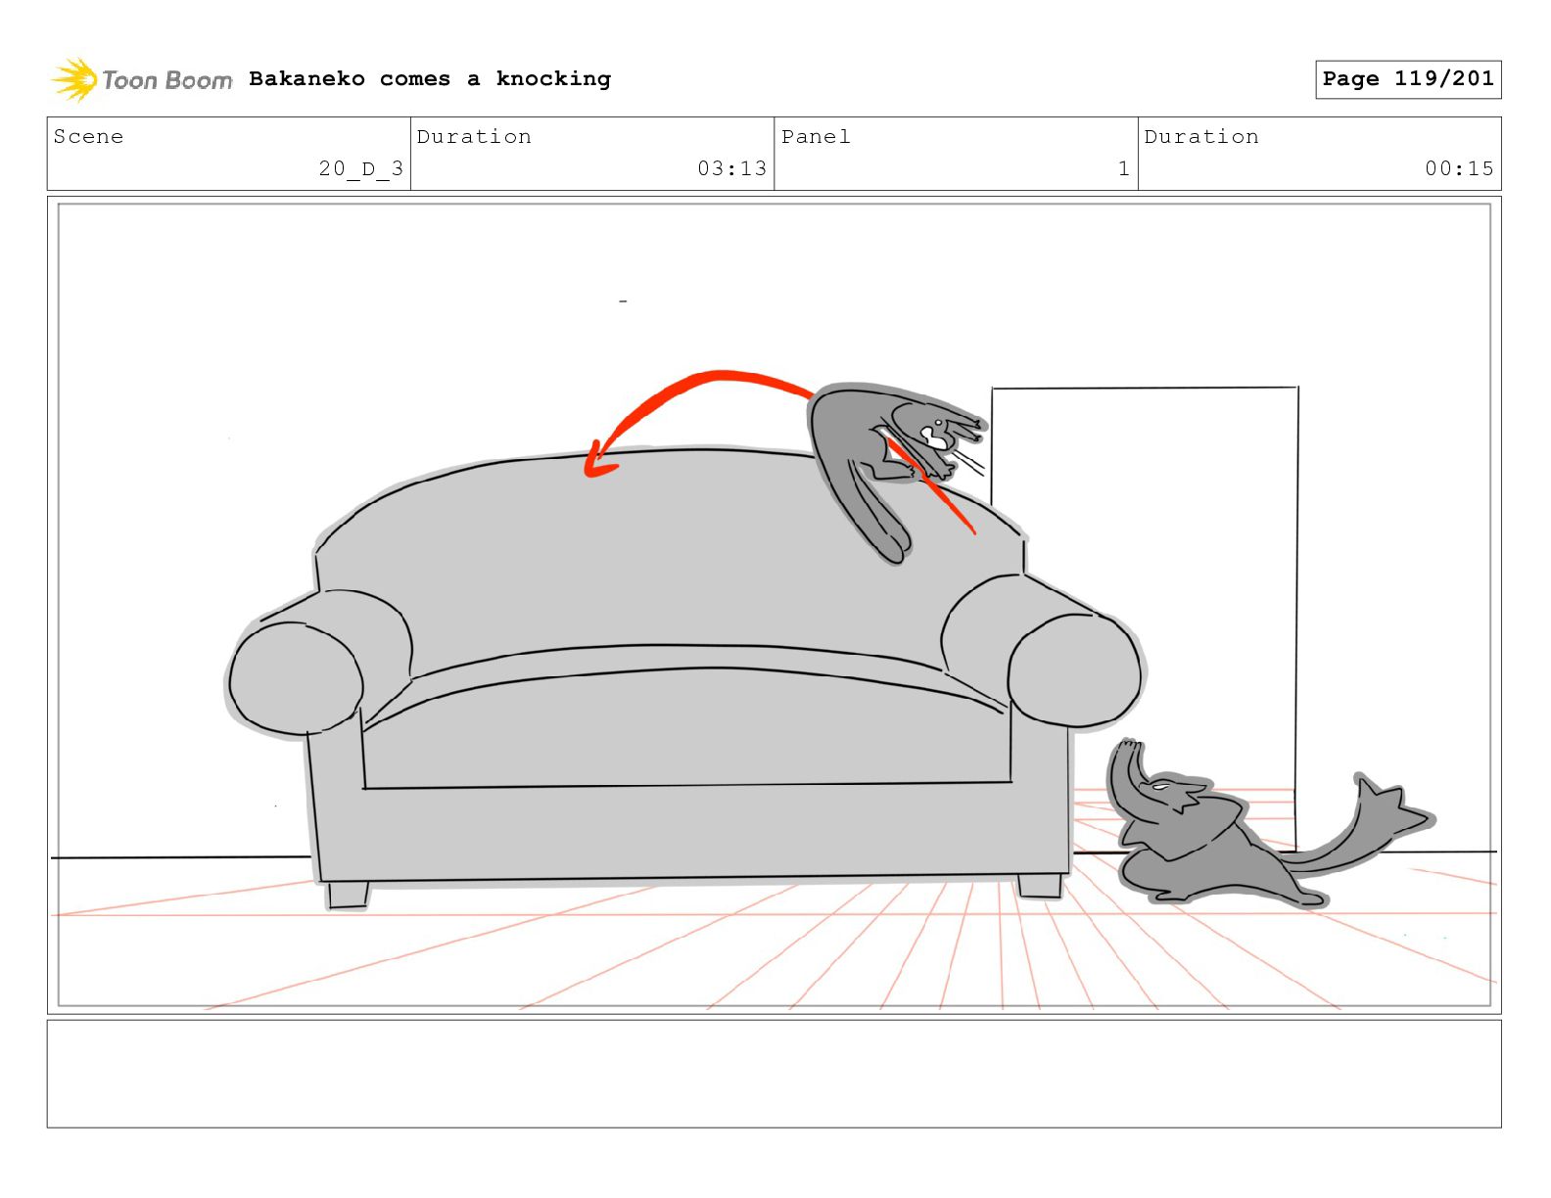Select the title 'Bakaneko comes a knocking'
The width and height of the screenshot is (1551, 1198).
coord(430,78)
